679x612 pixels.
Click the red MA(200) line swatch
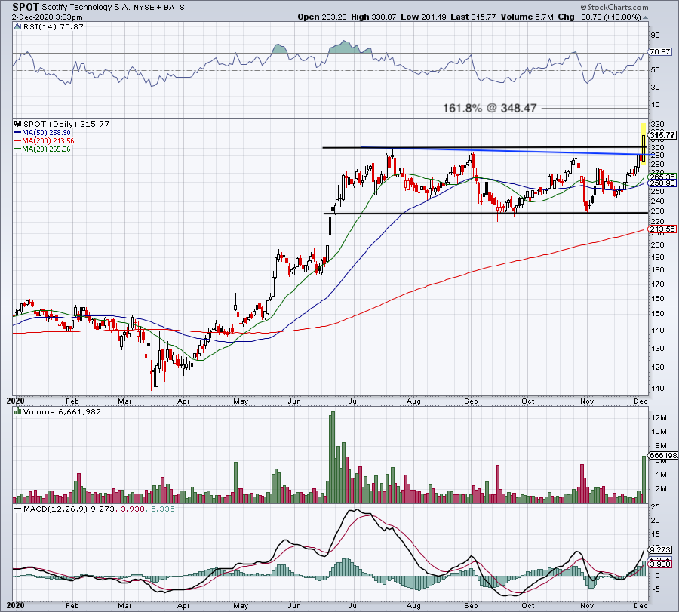tap(18, 141)
